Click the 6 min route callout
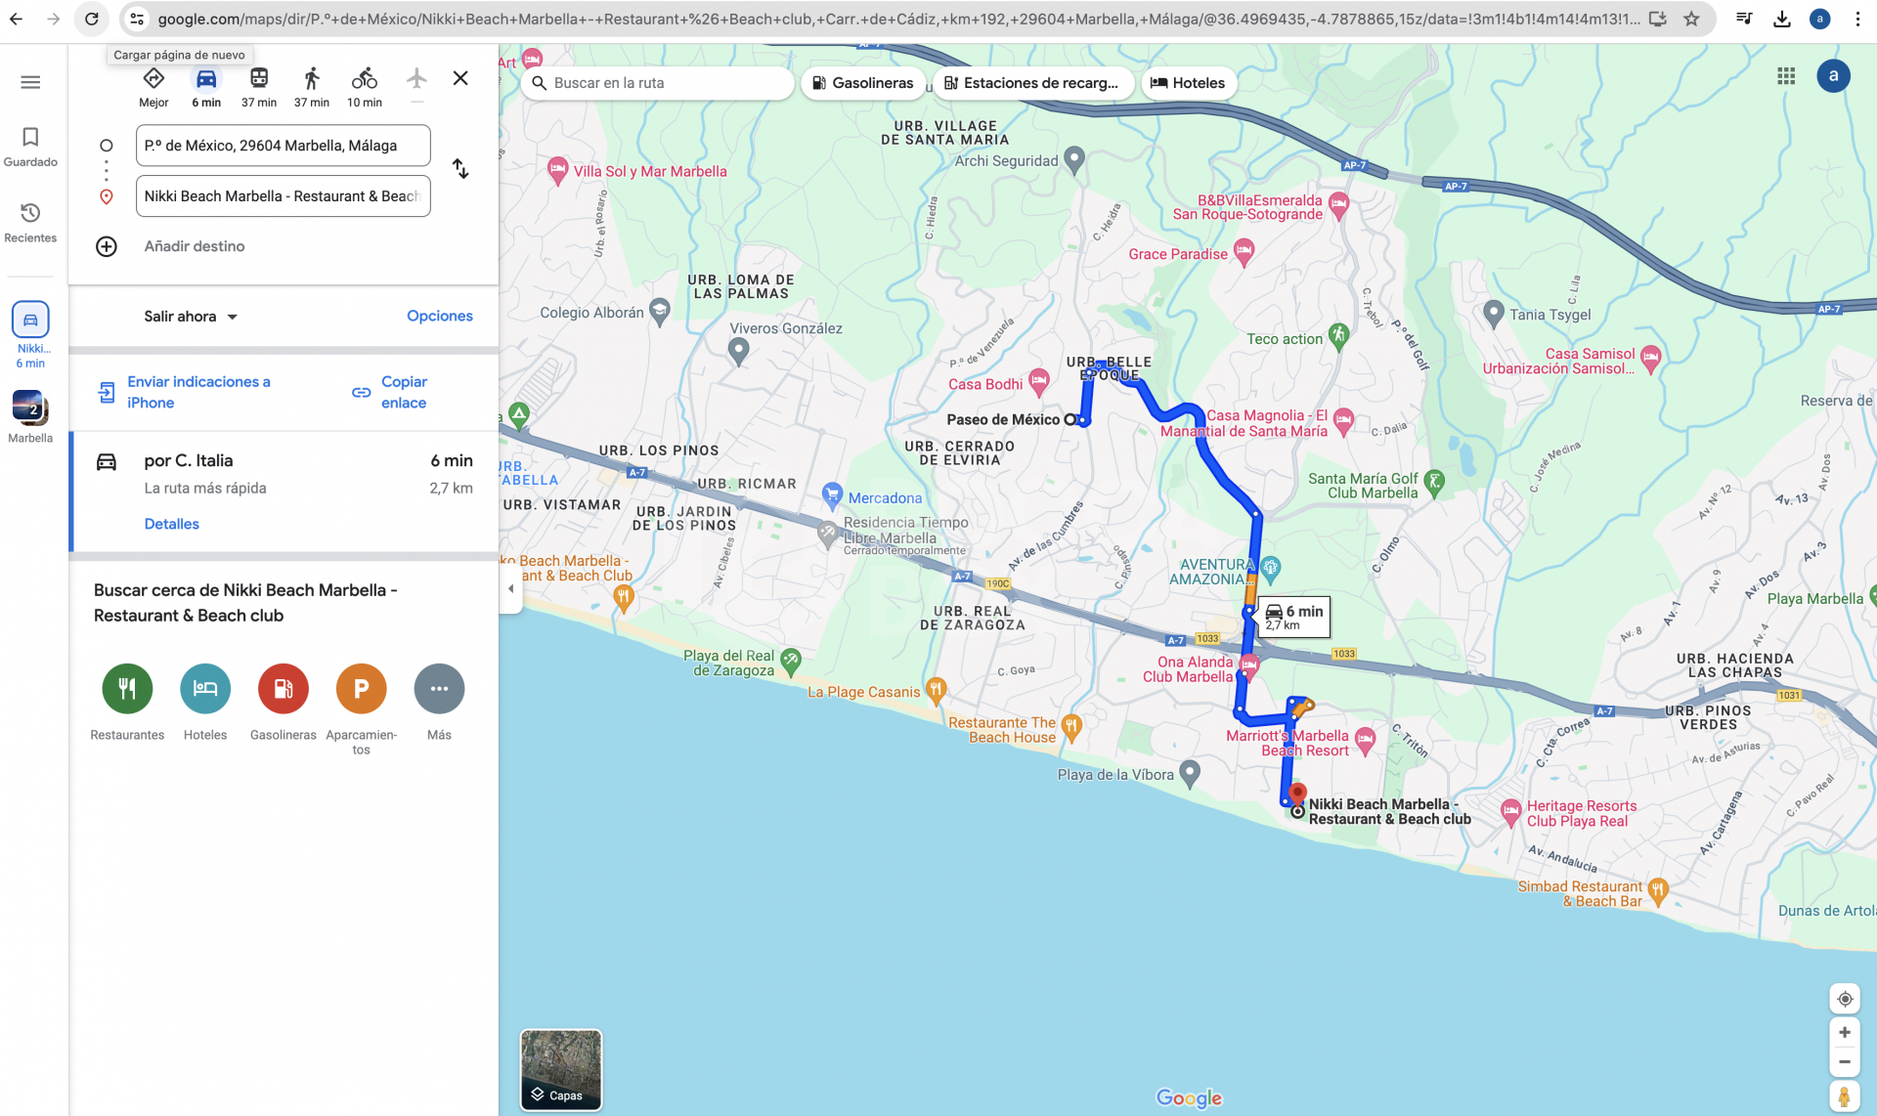 [x=1293, y=617]
